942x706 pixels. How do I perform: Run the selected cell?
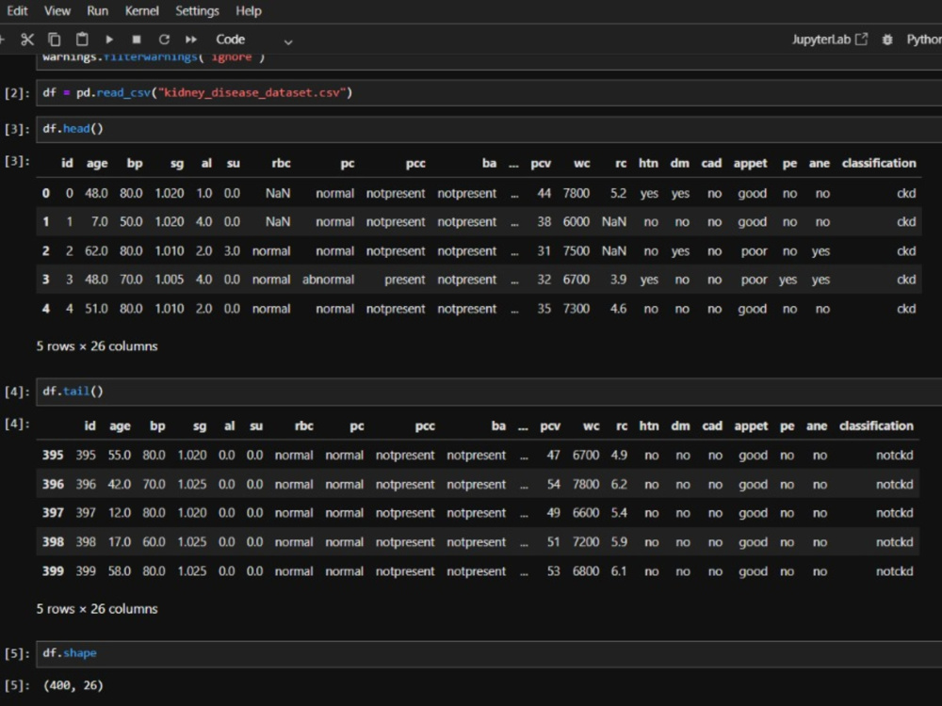point(109,40)
